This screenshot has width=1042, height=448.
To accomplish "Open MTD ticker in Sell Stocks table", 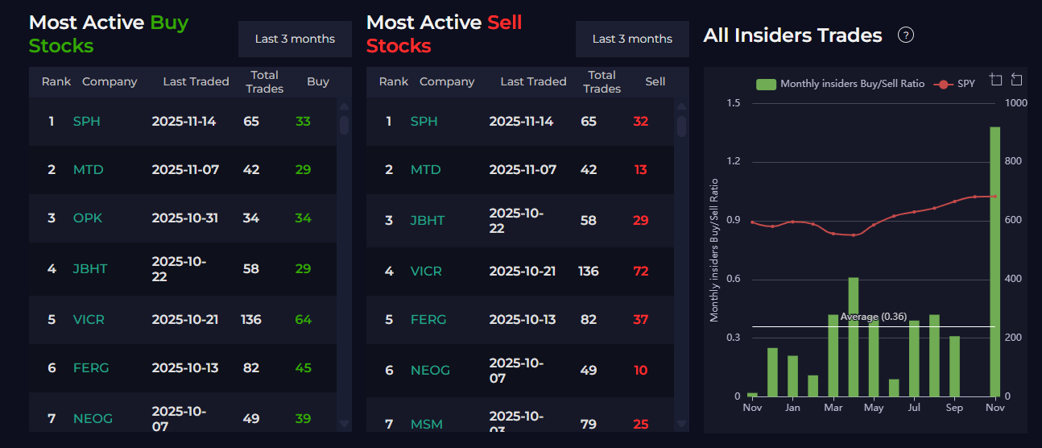I will click(x=425, y=170).
